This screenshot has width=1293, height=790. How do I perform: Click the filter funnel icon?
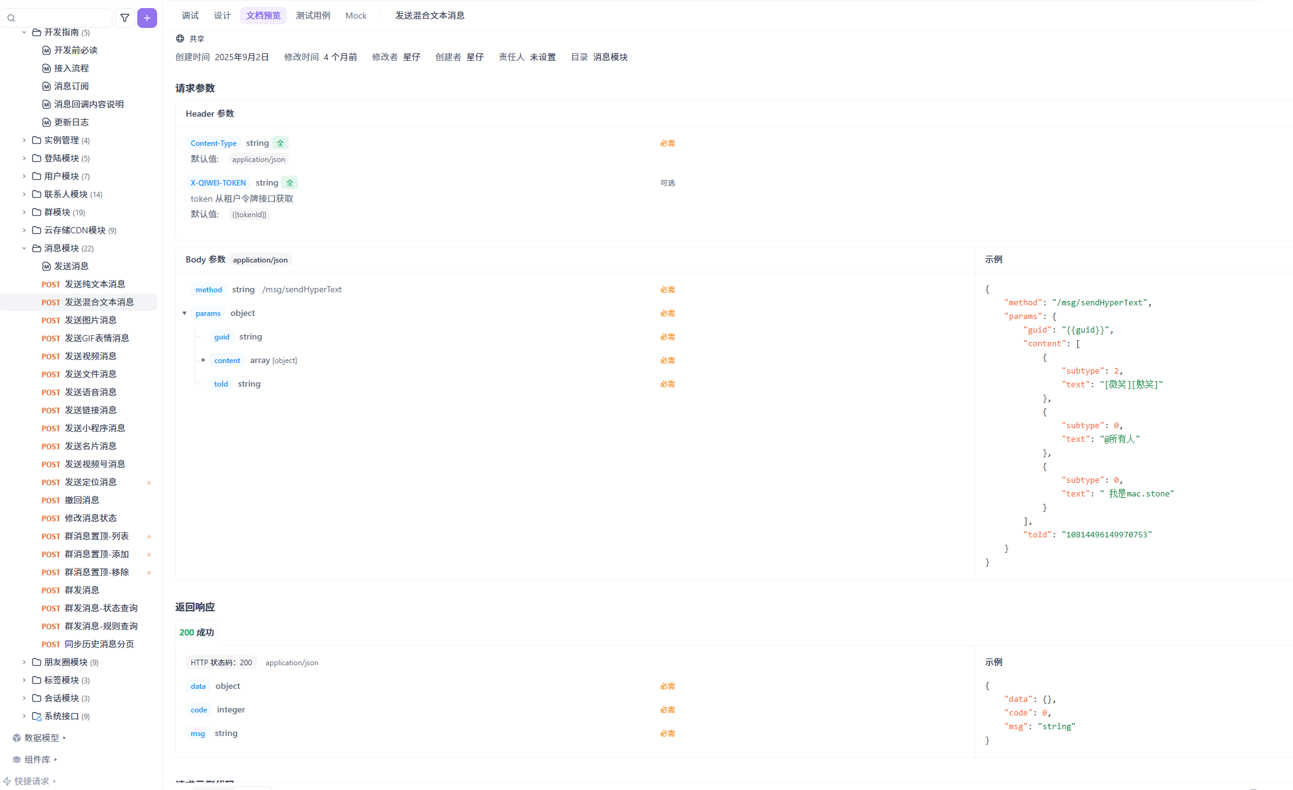[125, 18]
